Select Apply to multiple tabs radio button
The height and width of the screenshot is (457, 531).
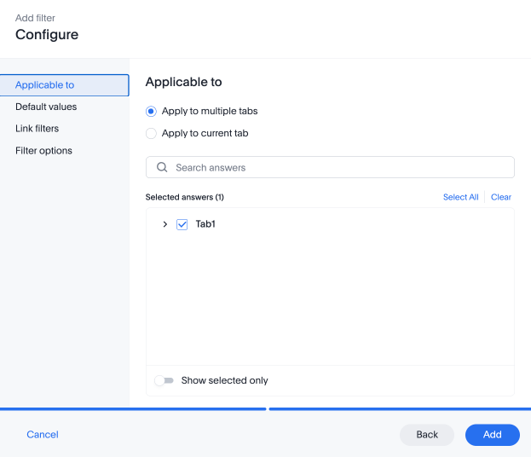[151, 111]
